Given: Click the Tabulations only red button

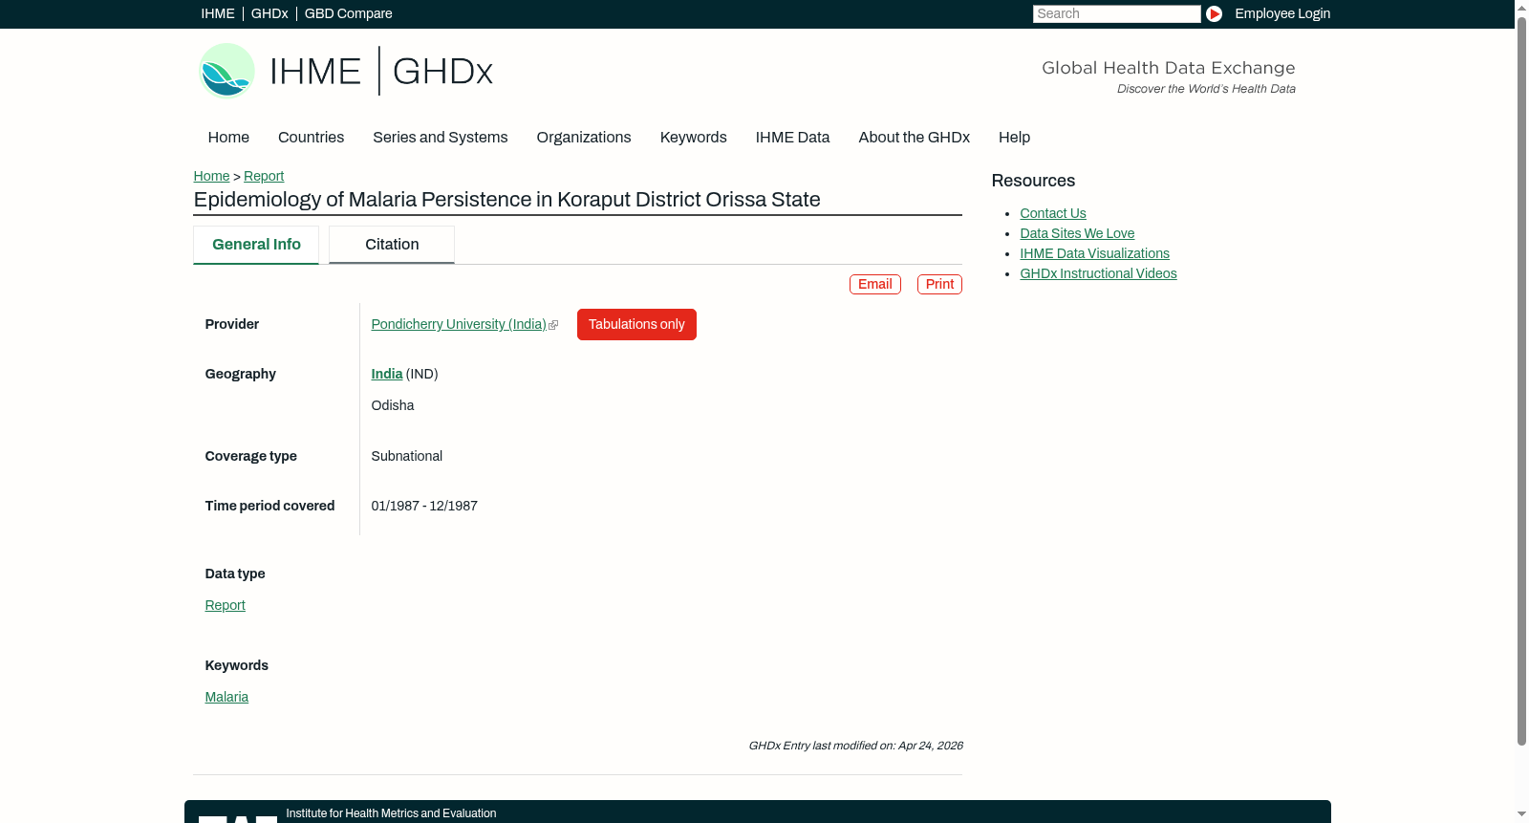Looking at the screenshot, I should [636, 325].
